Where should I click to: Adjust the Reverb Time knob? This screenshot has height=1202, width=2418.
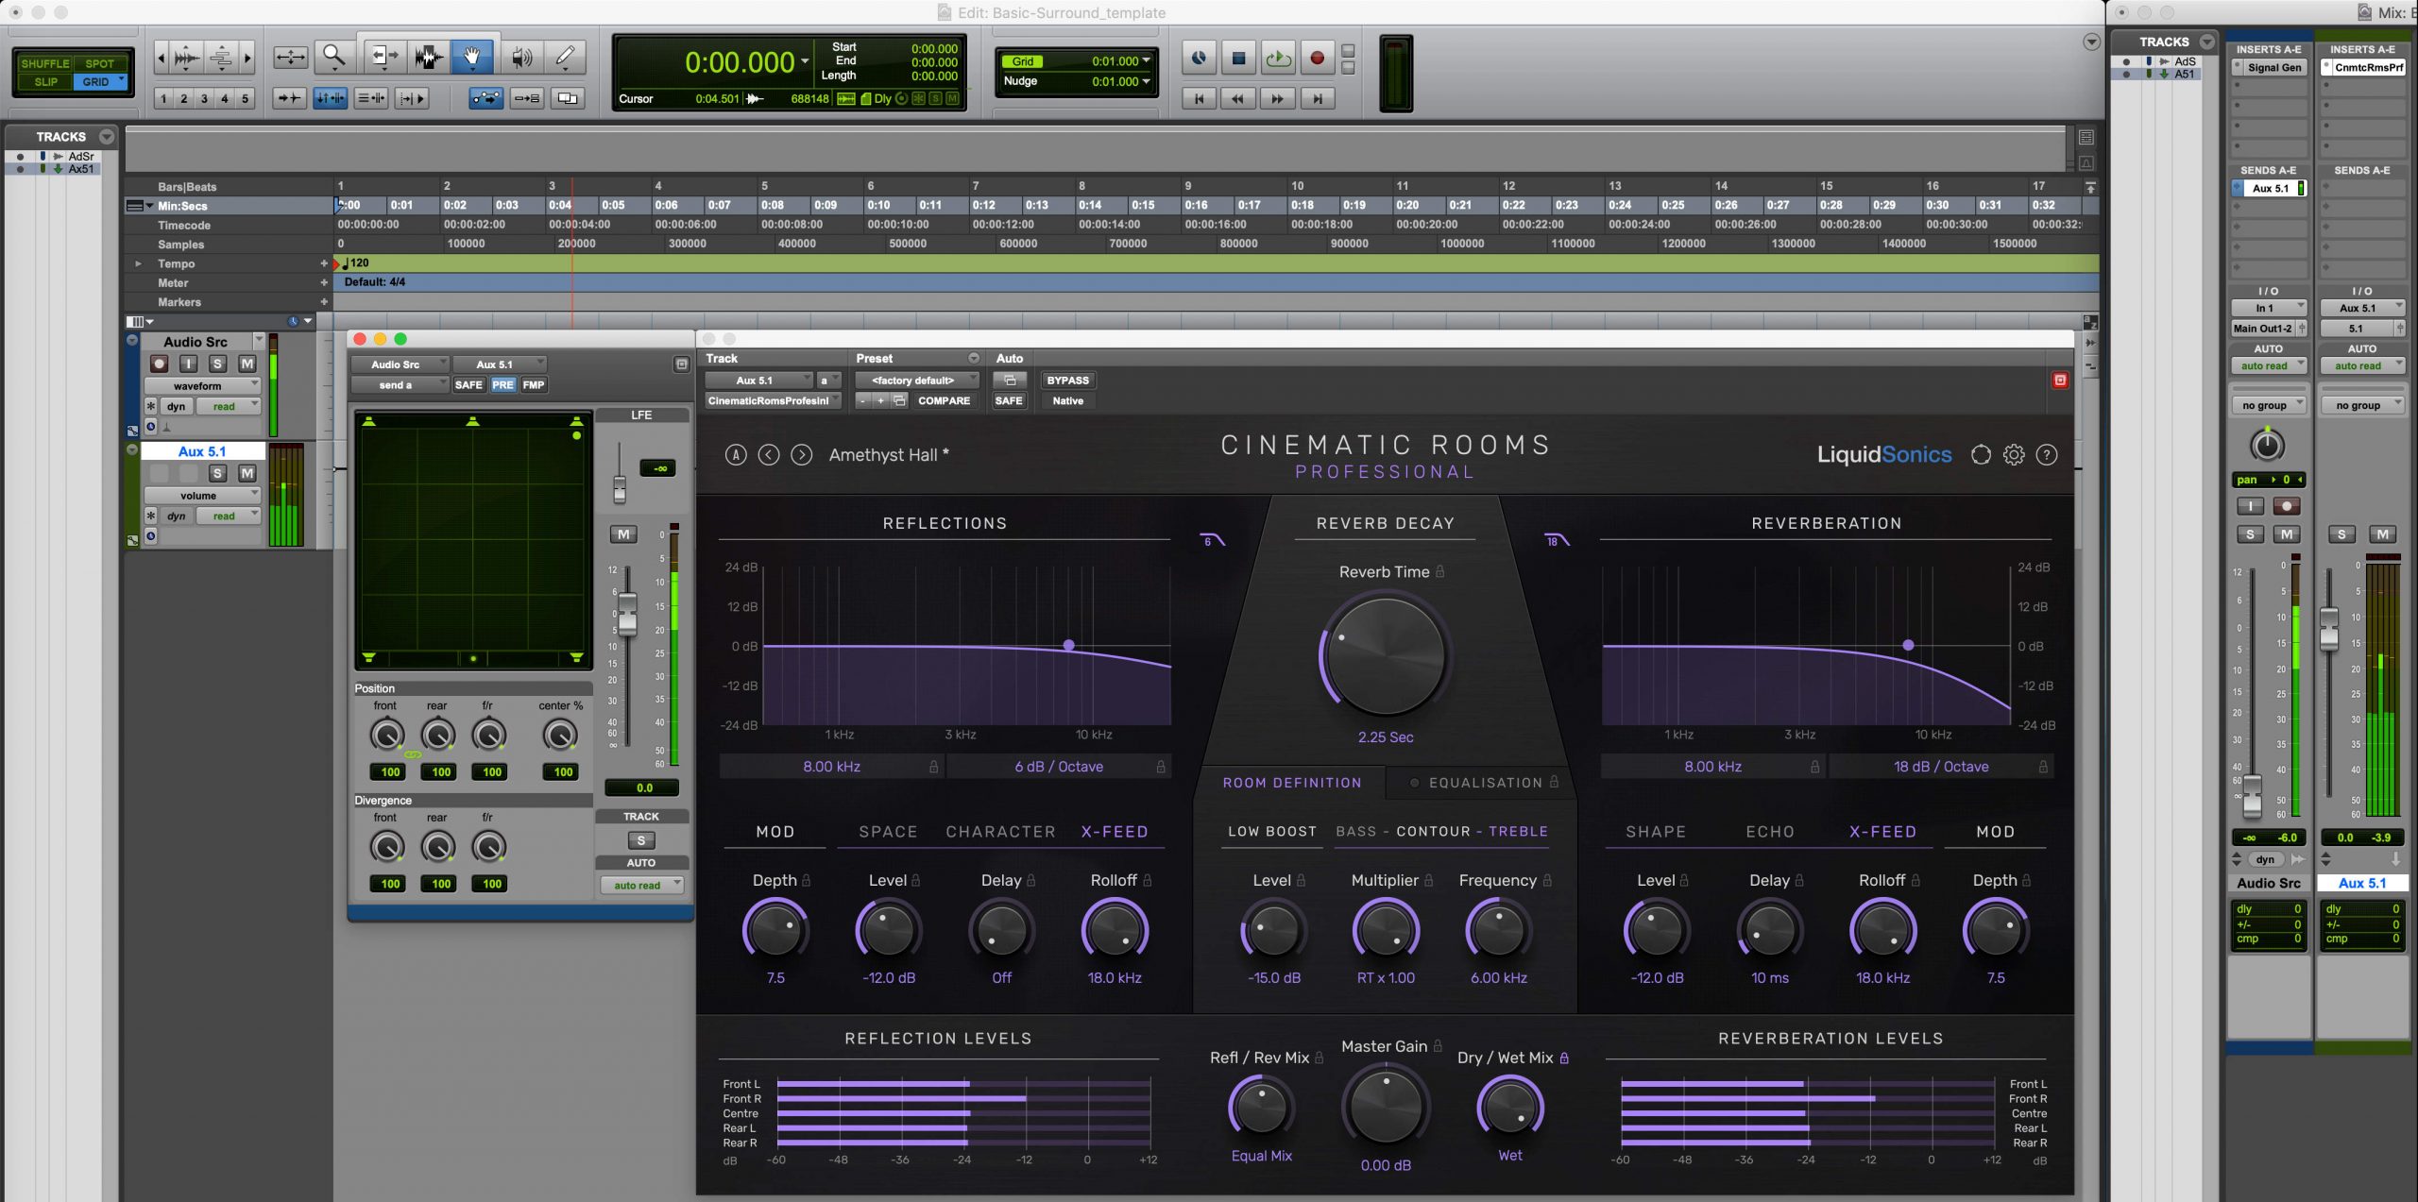(1385, 655)
